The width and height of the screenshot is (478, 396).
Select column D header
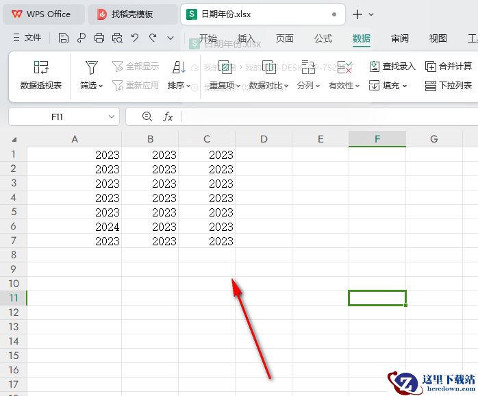pos(264,139)
